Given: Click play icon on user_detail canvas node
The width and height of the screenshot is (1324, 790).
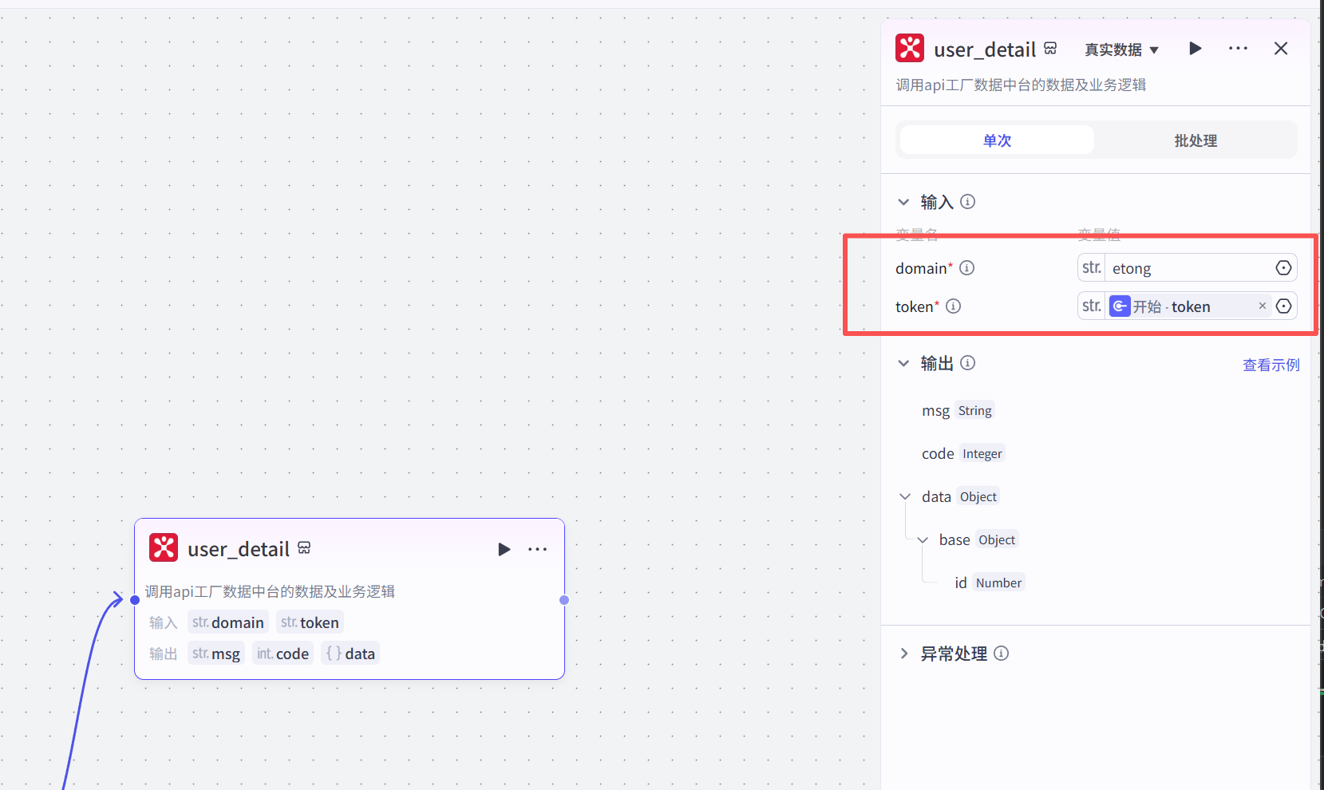Looking at the screenshot, I should (x=504, y=549).
